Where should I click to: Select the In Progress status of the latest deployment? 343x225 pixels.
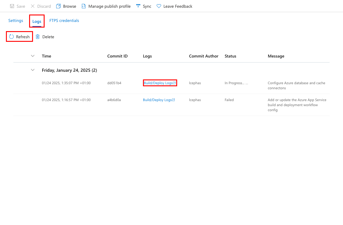coord(236,83)
